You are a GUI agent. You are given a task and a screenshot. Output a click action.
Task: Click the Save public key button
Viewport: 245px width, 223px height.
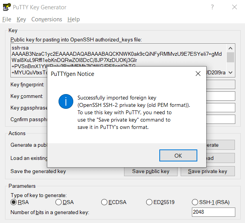pos(151,172)
